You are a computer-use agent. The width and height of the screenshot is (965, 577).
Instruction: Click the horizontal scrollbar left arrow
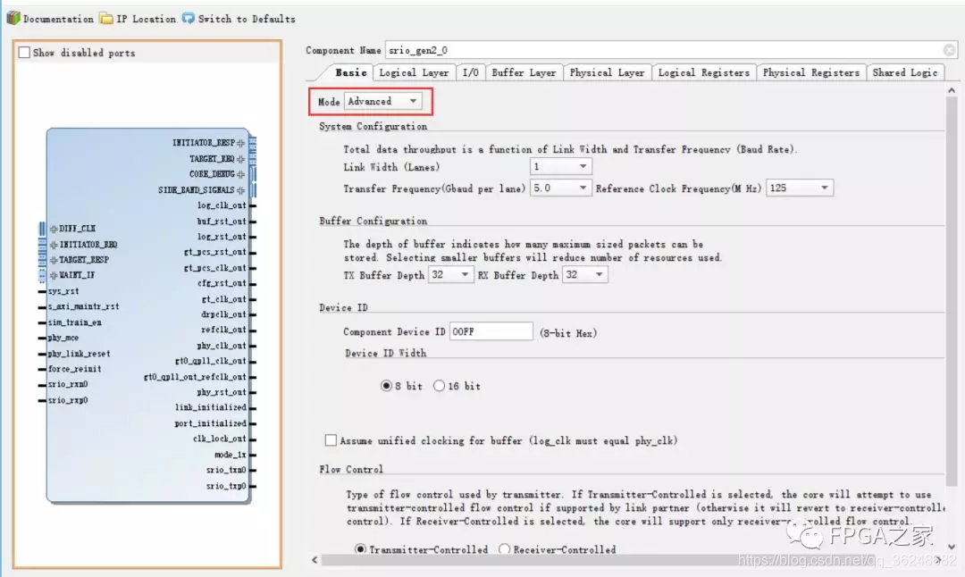tap(315, 560)
